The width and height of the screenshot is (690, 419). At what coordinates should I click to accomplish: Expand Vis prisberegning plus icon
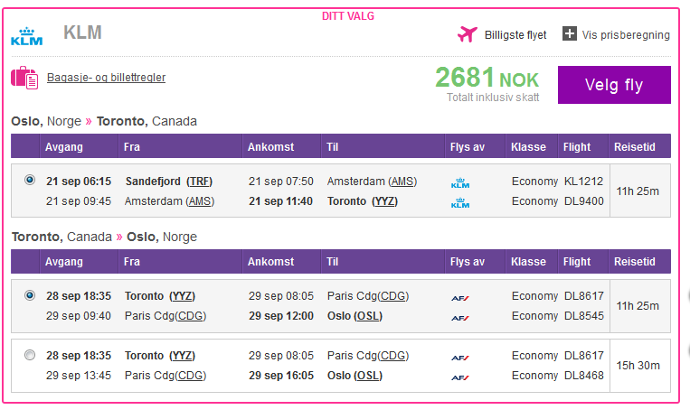click(x=570, y=33)
